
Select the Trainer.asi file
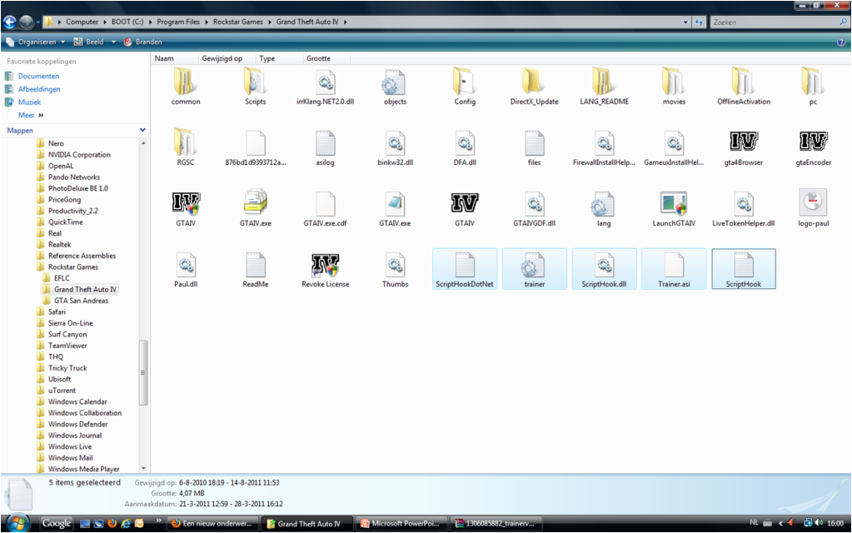click(674, 270)
